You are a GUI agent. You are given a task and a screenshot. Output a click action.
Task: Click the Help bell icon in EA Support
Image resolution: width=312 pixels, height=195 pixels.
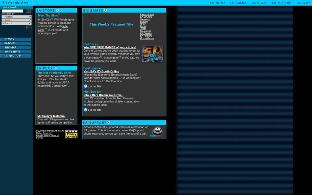pyautogui.click(x=157, y=132)
